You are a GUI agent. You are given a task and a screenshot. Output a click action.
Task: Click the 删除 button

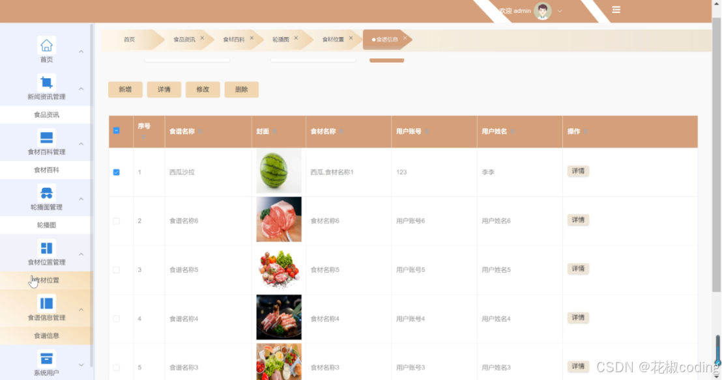click(241, 90)
